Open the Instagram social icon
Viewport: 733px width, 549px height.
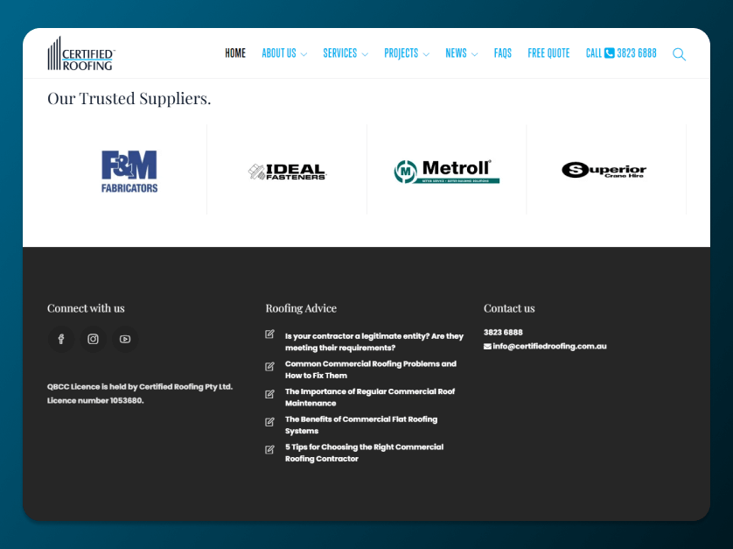(x=93, y=339)
